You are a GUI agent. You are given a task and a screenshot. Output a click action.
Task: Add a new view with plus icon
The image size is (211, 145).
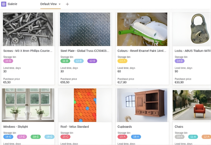click(67, 4)
